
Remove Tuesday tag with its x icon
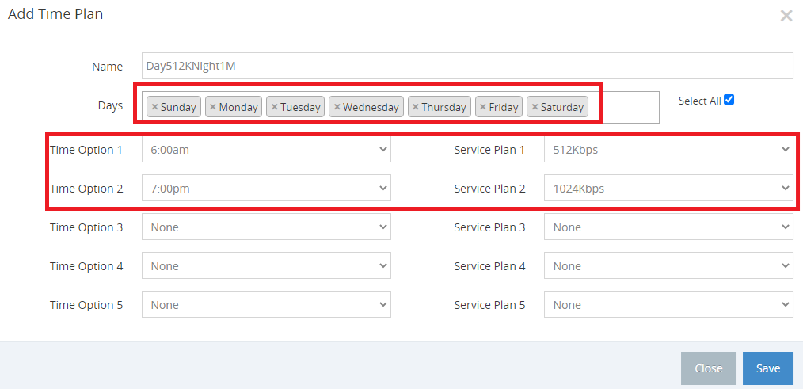pyautogui.click(x=275, y=107)
